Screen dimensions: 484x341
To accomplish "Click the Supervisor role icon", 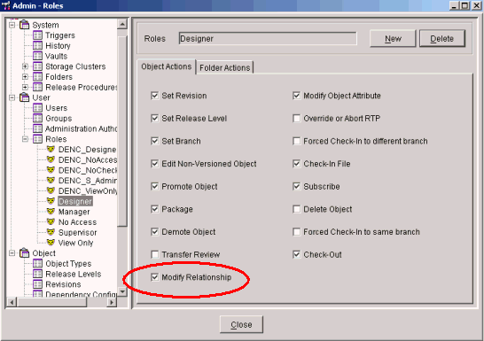I will coord(51,232).
